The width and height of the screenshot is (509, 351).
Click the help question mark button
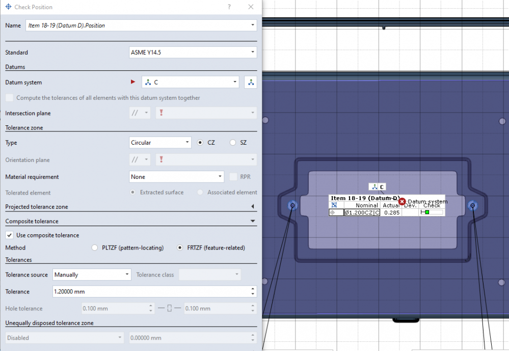[x=229, y=7]
